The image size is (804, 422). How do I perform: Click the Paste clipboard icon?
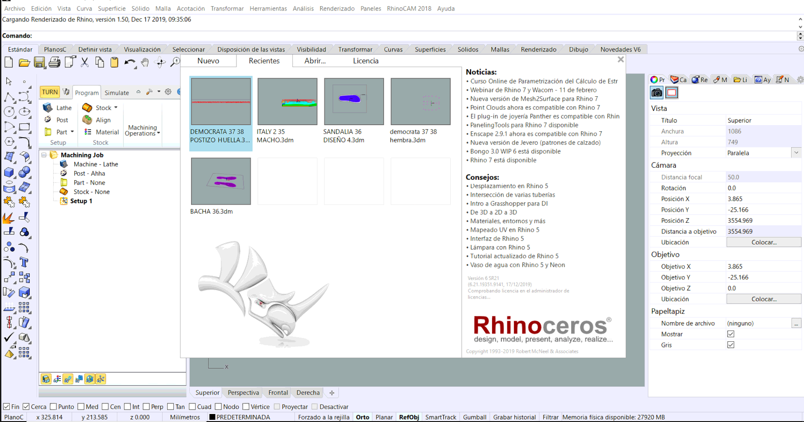click(114, 63)
